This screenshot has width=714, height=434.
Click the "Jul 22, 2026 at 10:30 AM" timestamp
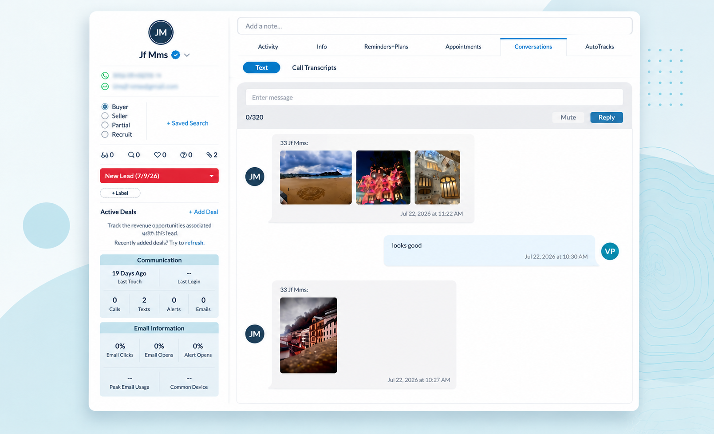(556, 256)
